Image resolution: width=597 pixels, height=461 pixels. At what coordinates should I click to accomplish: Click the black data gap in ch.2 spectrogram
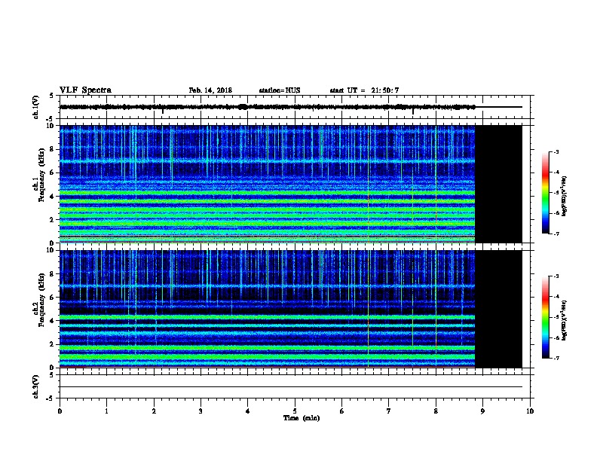[x=498, y=309]
